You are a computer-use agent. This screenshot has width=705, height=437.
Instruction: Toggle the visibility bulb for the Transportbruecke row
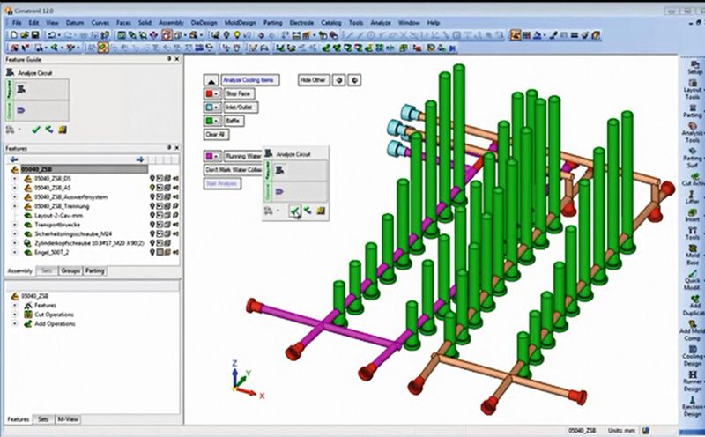point(152,225)
